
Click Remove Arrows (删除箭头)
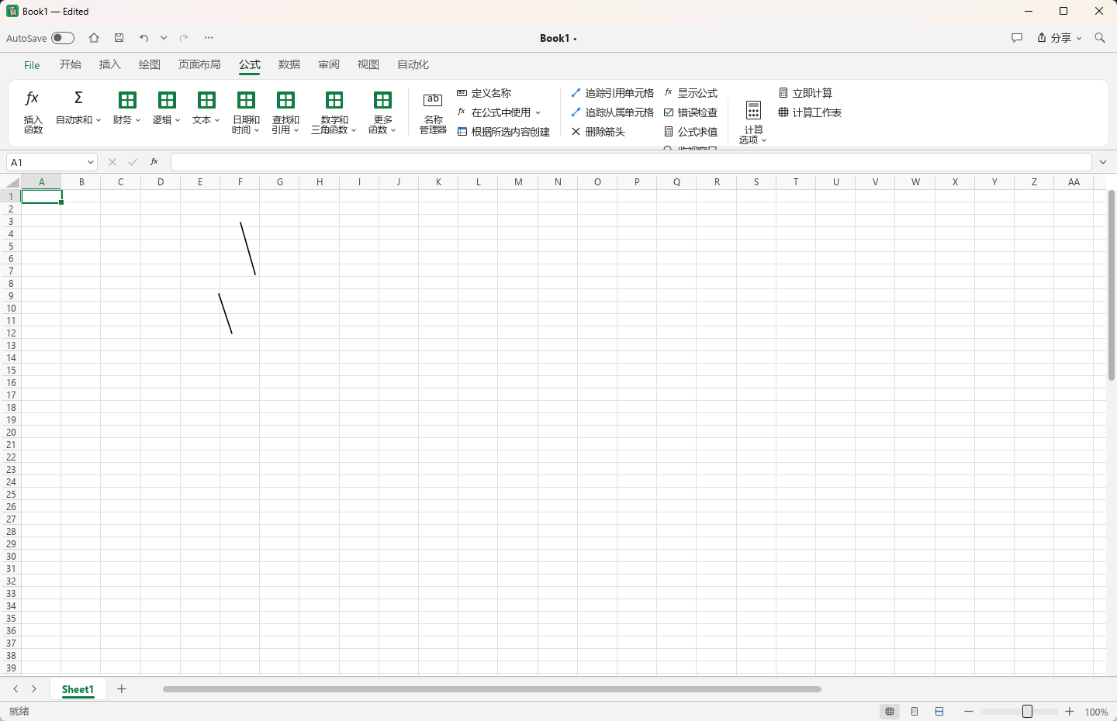(598, 132)
